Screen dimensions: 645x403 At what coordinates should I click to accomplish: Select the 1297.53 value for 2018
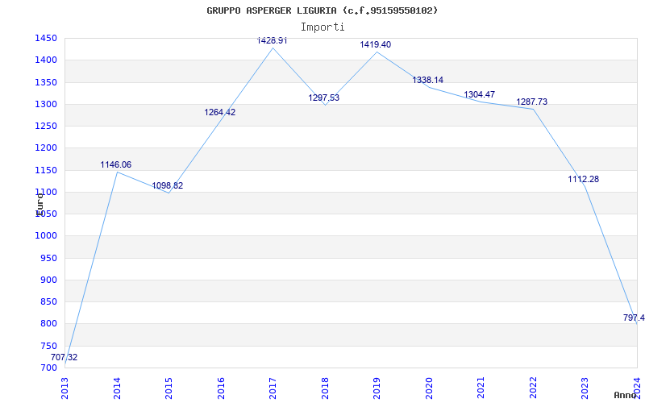click(323, 98)
